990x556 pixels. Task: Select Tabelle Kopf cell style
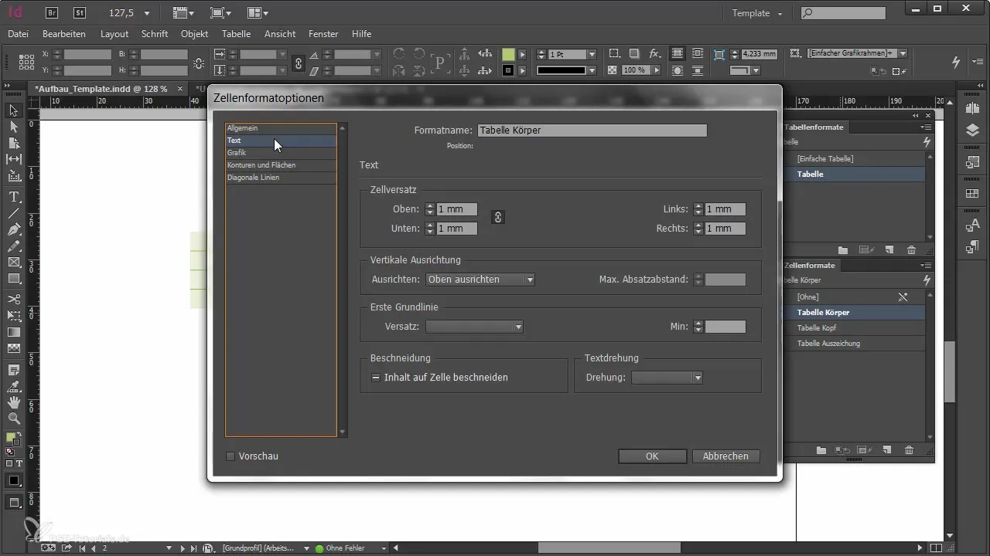(817, 328)
